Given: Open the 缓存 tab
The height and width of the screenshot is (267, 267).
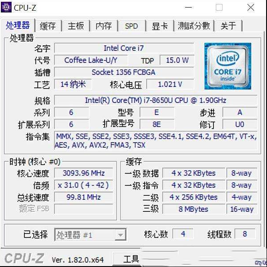Looking at the screenshot, I should [x=48, y=26].
